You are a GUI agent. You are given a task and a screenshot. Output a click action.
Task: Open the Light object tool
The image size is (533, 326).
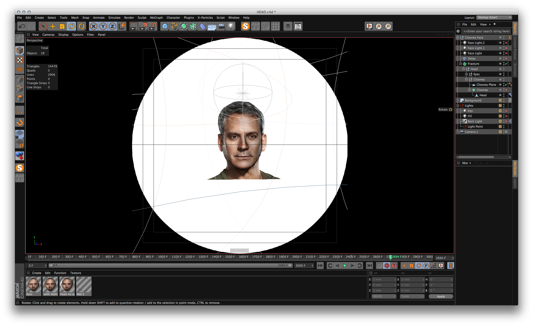pyautogui.click(x=231, y=26)
